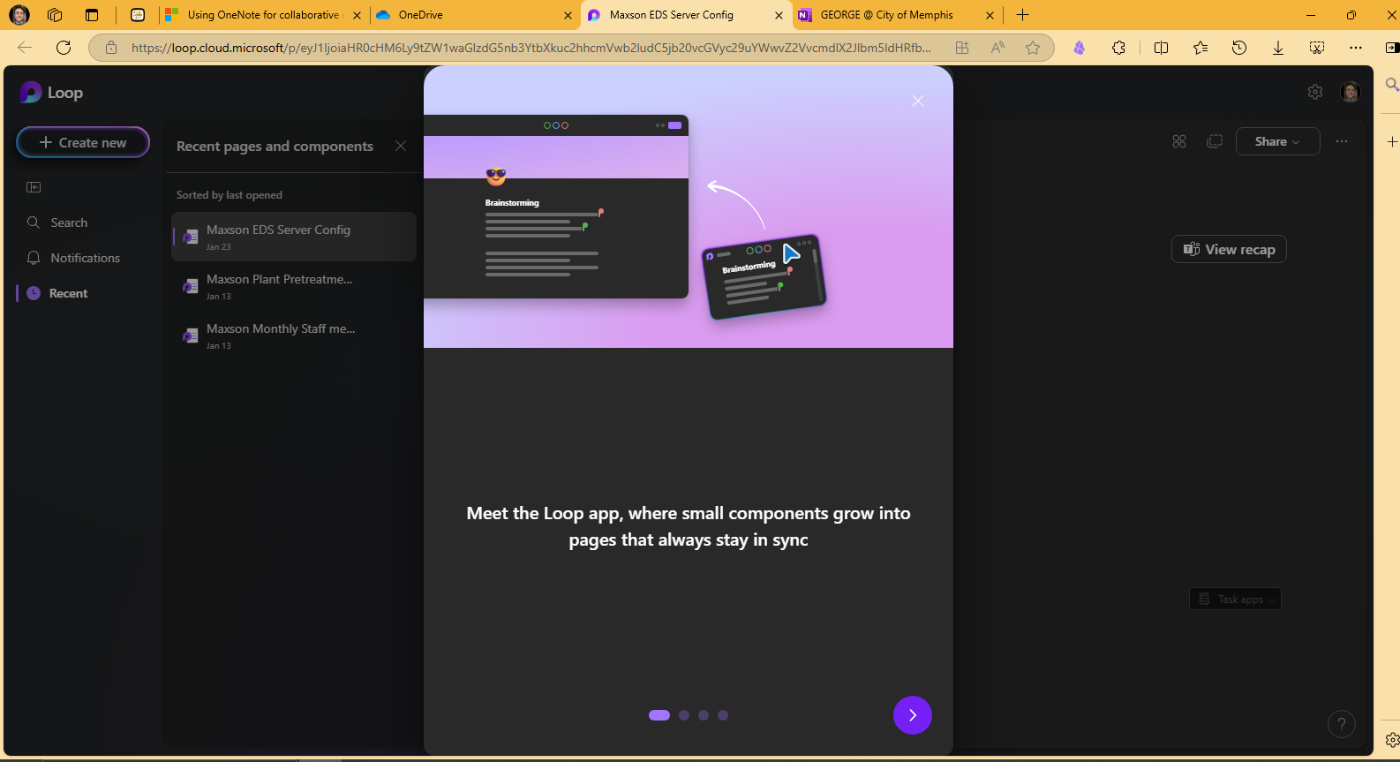This screenshot has height=762, width=1400.
Task: Expand the Task apps dropdown
Action: (1235, 600)
